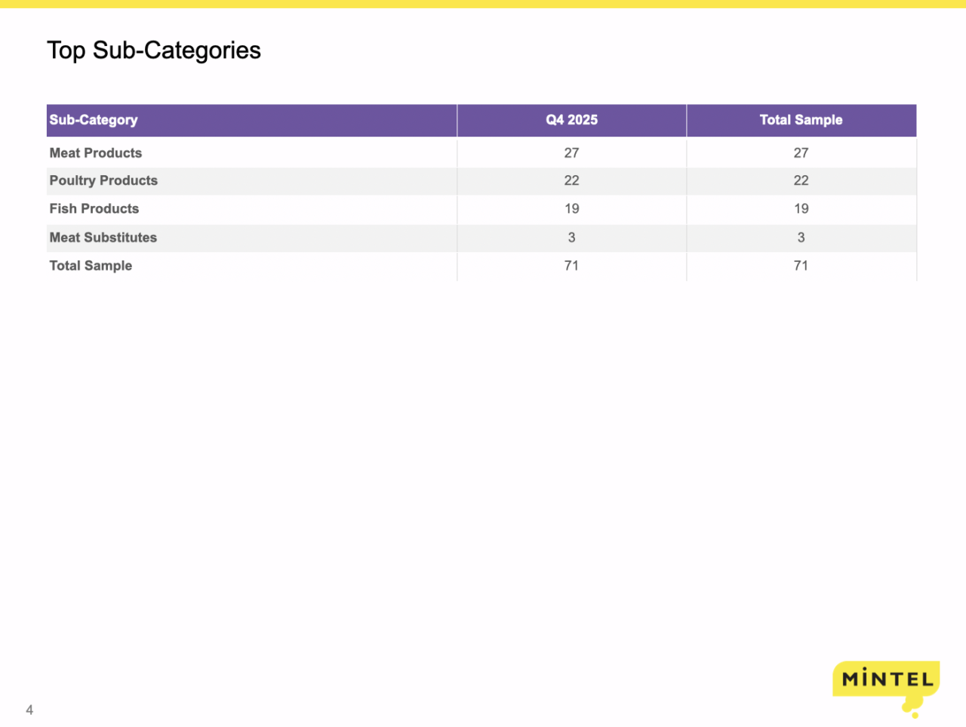Select Fish Products value in Q4 2025 column
966x727 pixels.
(x=571, y=209)
